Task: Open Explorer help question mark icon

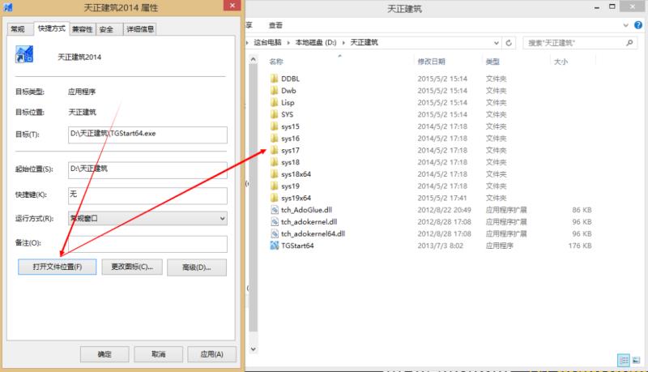Action: [x=638, y=25]
